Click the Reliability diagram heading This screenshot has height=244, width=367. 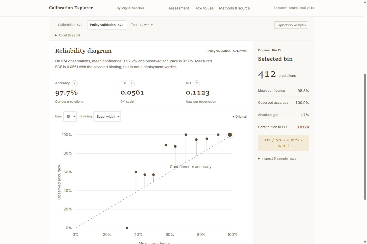point(83,51)
